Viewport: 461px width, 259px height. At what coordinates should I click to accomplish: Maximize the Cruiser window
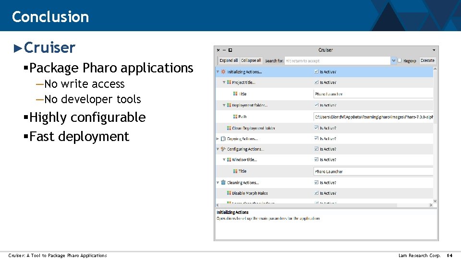click(230, 50)
